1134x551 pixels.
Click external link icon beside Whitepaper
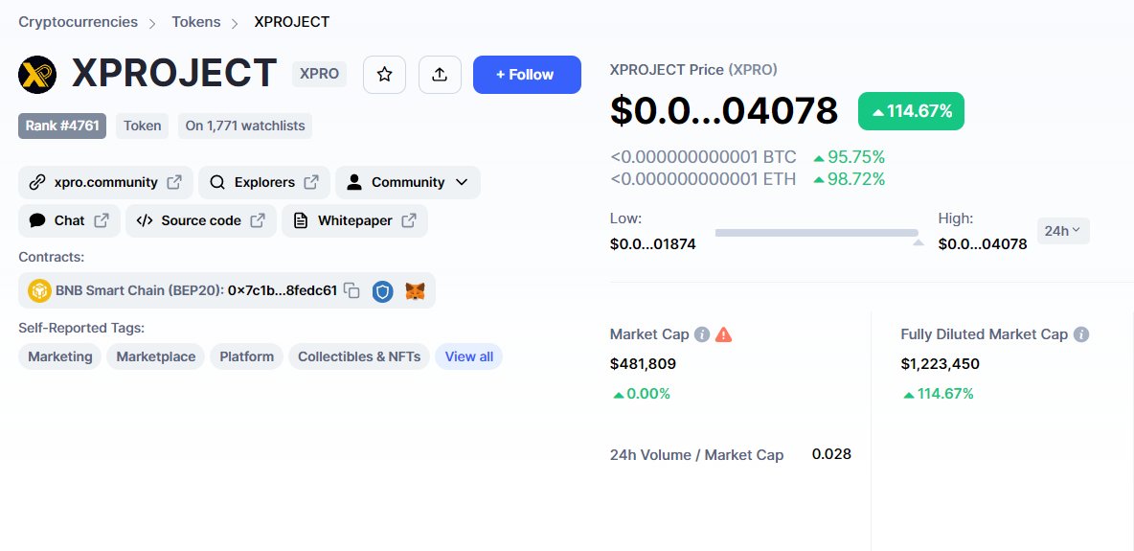[409, 220]
